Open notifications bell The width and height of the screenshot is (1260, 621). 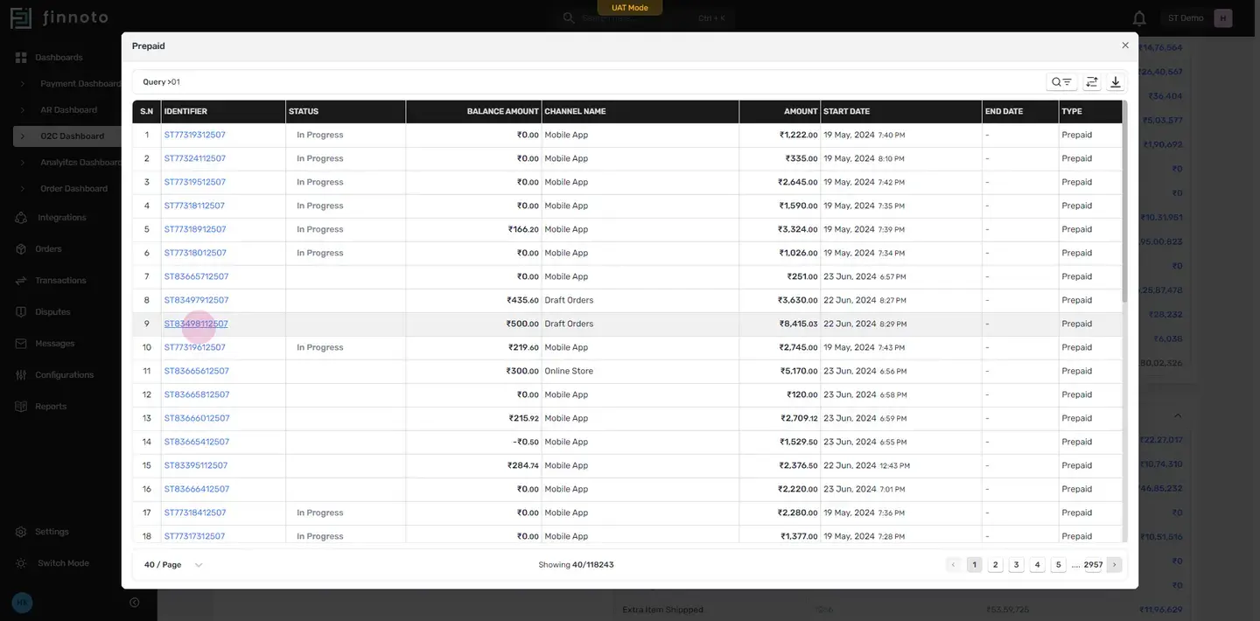tap(1139, 17)
